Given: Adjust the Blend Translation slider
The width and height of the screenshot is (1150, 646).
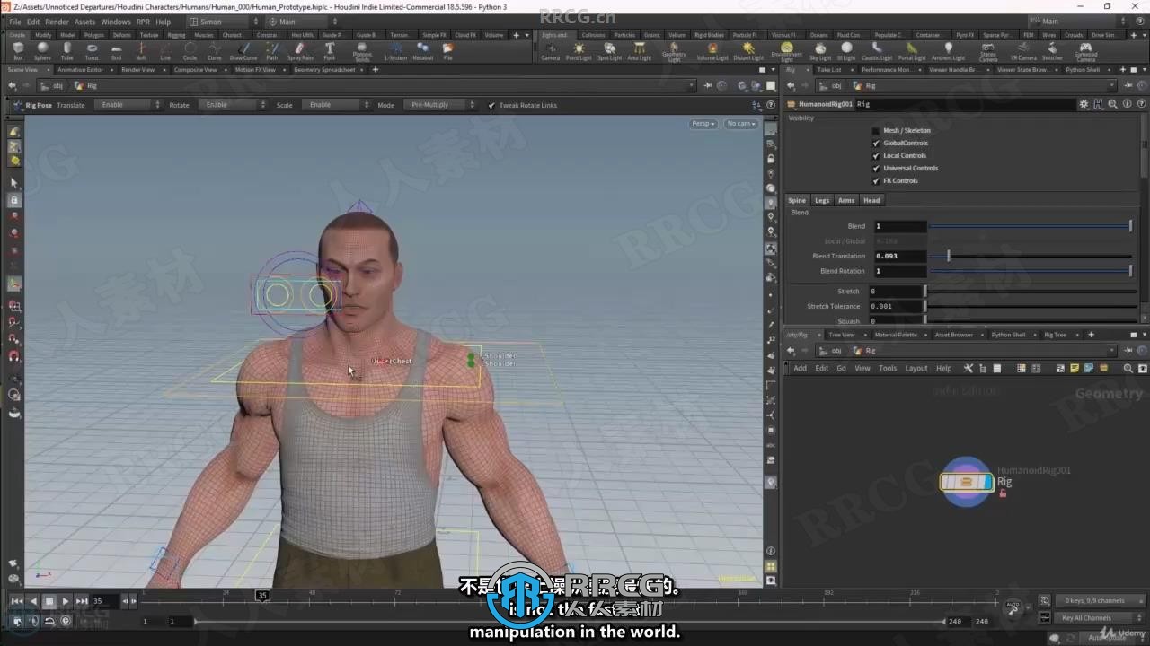Looking at the screenshot, I should [1030, 257].
